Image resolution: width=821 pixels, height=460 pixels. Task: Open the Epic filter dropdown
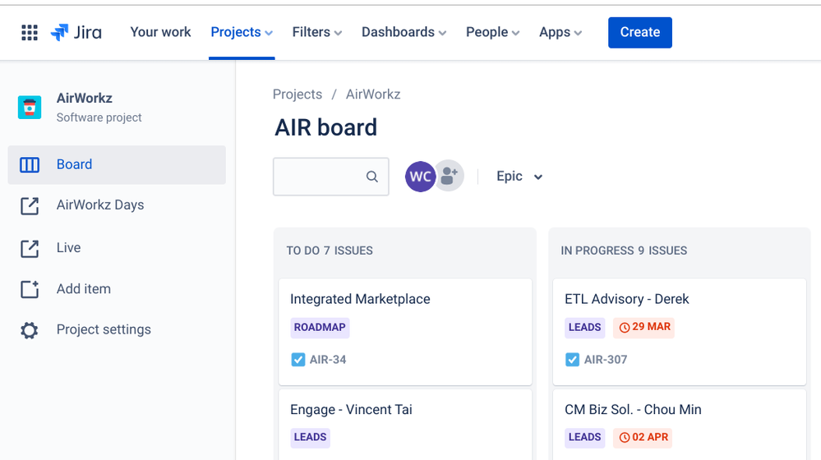click(x=519, y=177)
